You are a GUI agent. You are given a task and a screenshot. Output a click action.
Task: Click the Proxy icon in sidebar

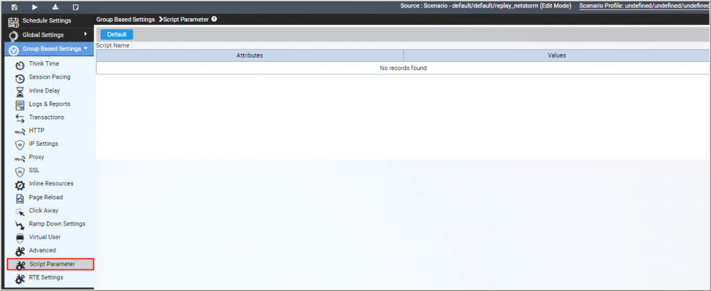(19, 158)
